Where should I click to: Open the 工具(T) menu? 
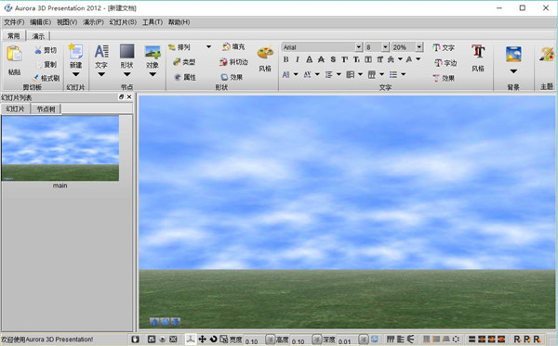[x=153, y=22]
